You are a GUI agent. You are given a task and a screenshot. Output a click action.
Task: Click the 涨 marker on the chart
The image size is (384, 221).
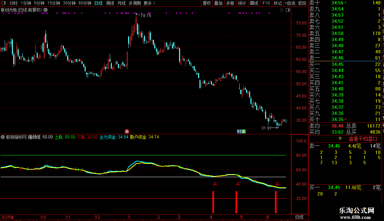point(127,132)
